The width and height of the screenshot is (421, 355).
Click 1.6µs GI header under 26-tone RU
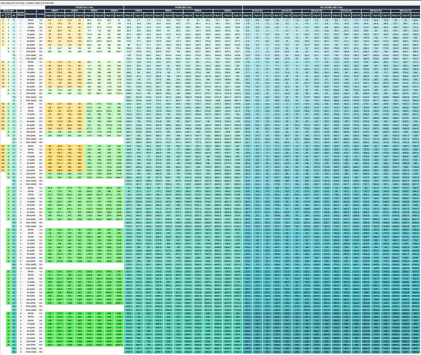pyautogui.click(x=257, y=15)
